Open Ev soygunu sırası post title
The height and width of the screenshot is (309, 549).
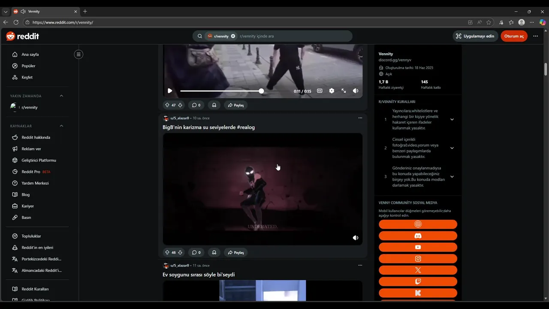coord(199,275)
